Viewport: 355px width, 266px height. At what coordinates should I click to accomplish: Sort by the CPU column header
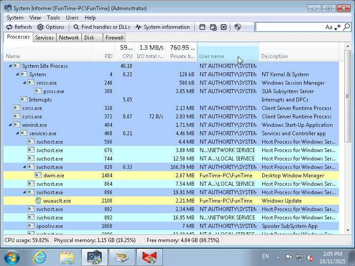pos(125,52)
